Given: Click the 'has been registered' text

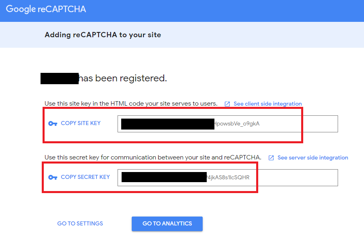Looking at the screenshot, I should click(122, 79).
